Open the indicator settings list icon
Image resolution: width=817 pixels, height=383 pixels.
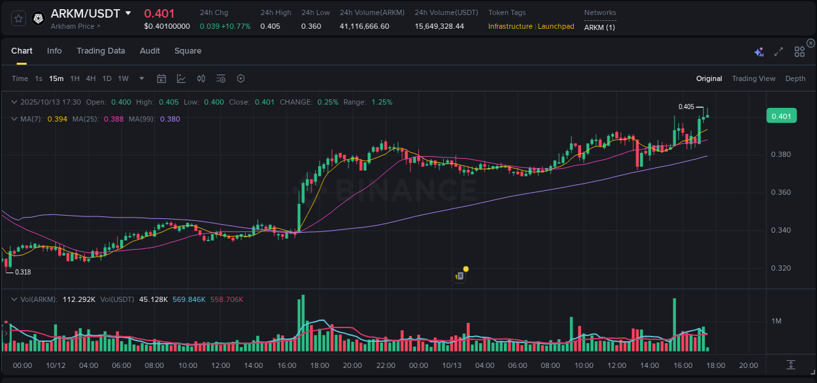(x=221, y=78)
